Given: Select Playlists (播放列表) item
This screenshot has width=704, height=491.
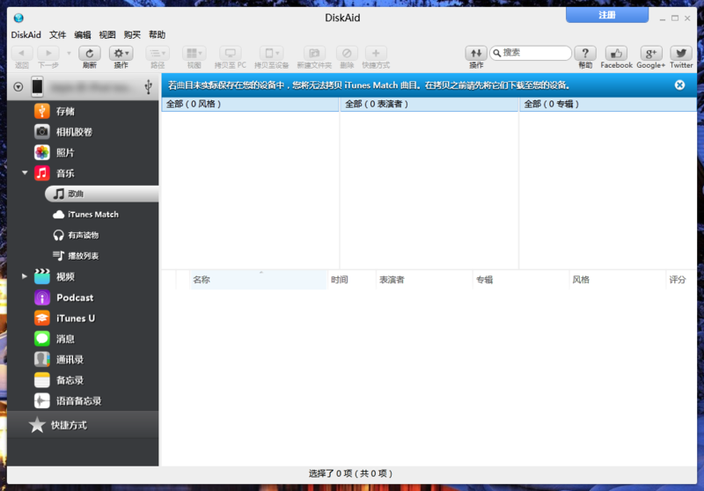Looking at the screenshot, I should (77, 255).
